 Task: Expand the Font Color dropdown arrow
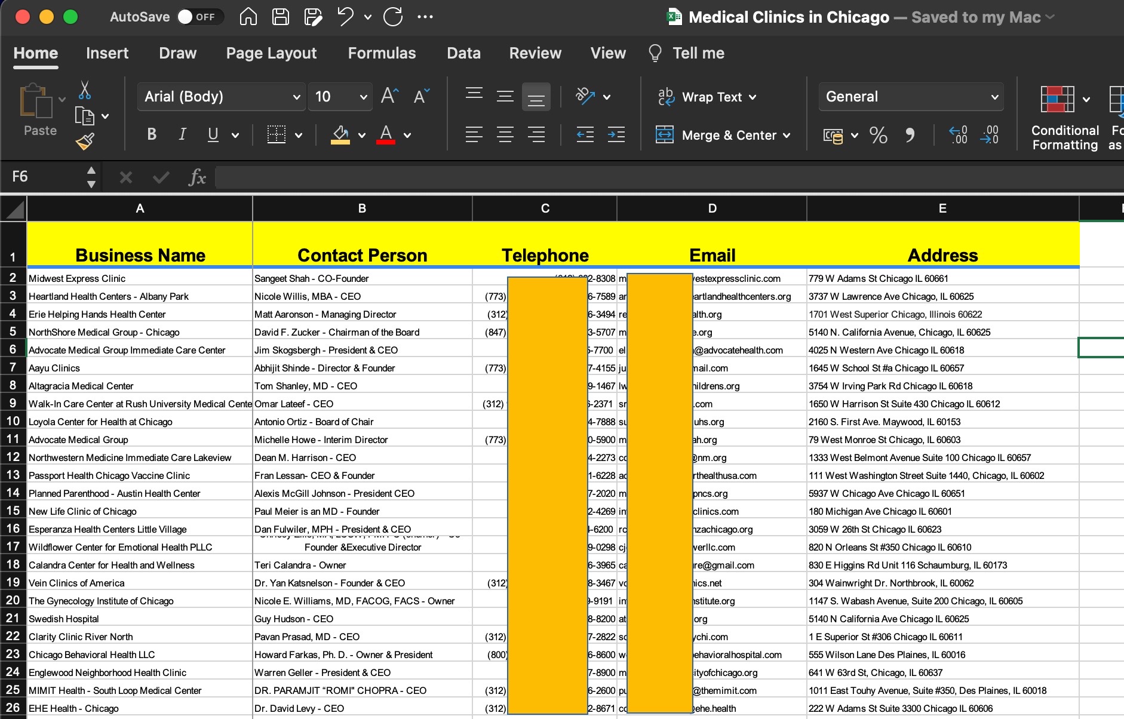[x=407, y=136]
